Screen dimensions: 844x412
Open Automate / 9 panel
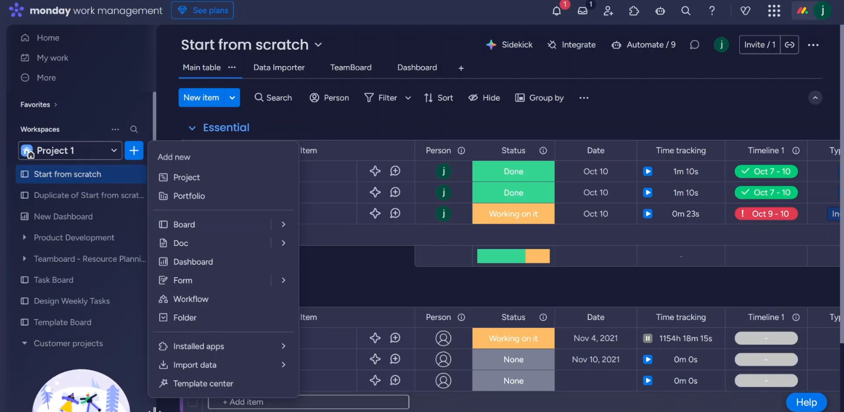(643, 45)
